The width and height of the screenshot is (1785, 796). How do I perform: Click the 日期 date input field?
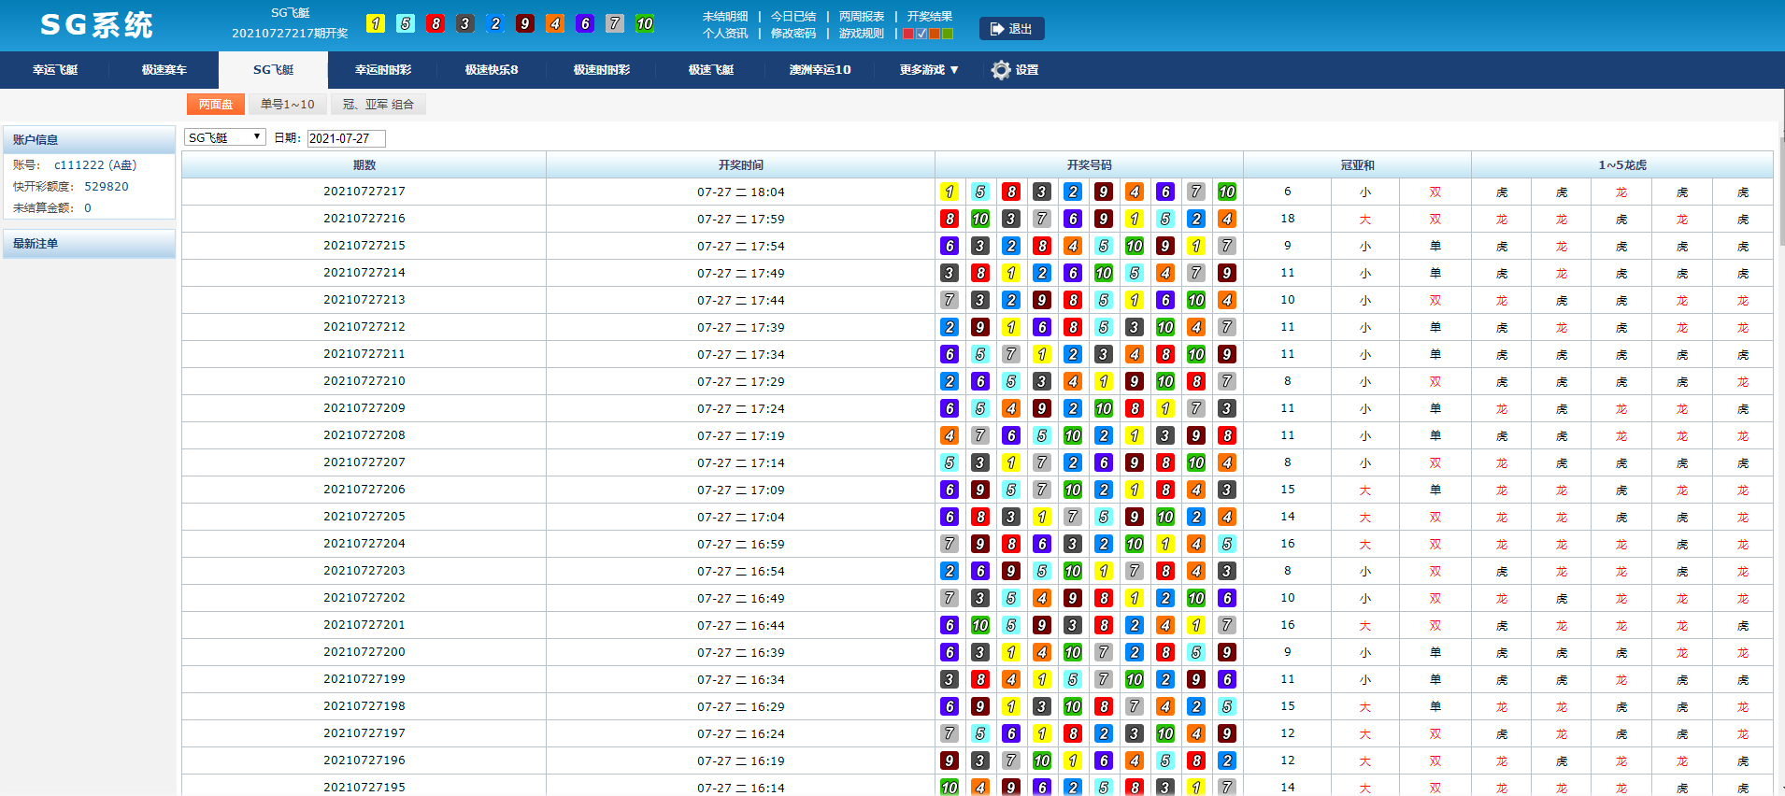[346, 138]
